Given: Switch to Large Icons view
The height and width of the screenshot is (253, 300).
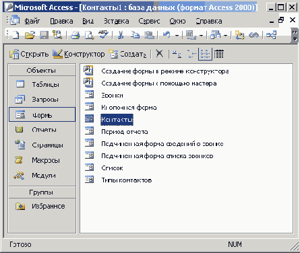Looking at the screenshot, I should (x=177, y=54).
